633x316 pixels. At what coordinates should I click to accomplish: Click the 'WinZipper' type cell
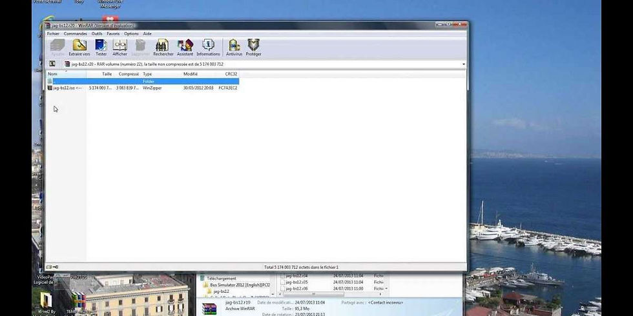[152, 88]
